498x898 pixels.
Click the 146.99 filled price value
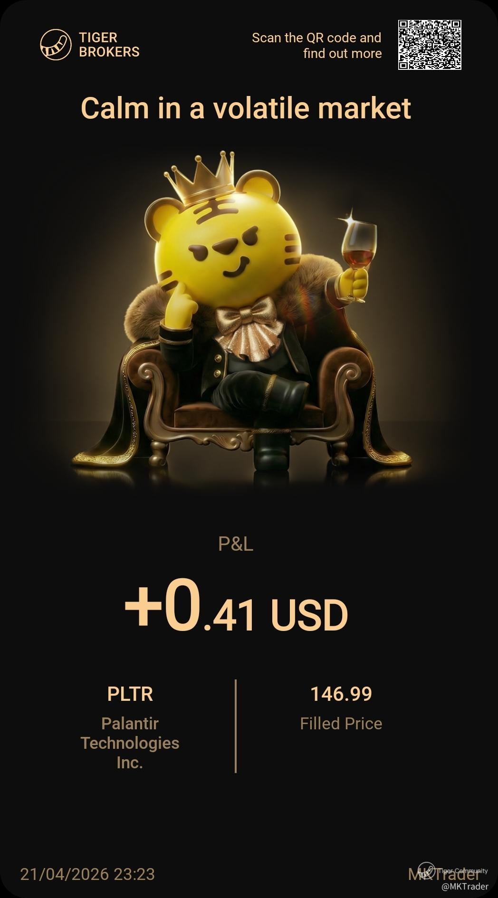(341, 694)
